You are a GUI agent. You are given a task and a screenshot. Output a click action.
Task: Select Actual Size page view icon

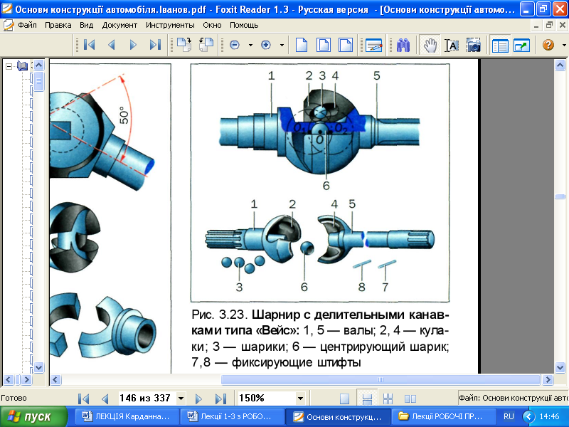(x=302, y=45)
